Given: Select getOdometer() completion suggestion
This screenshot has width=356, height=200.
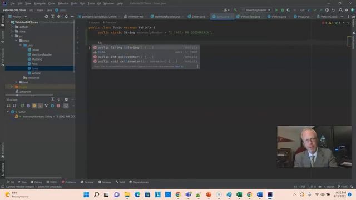Looking at the screenshot, I should click(146, 57).
